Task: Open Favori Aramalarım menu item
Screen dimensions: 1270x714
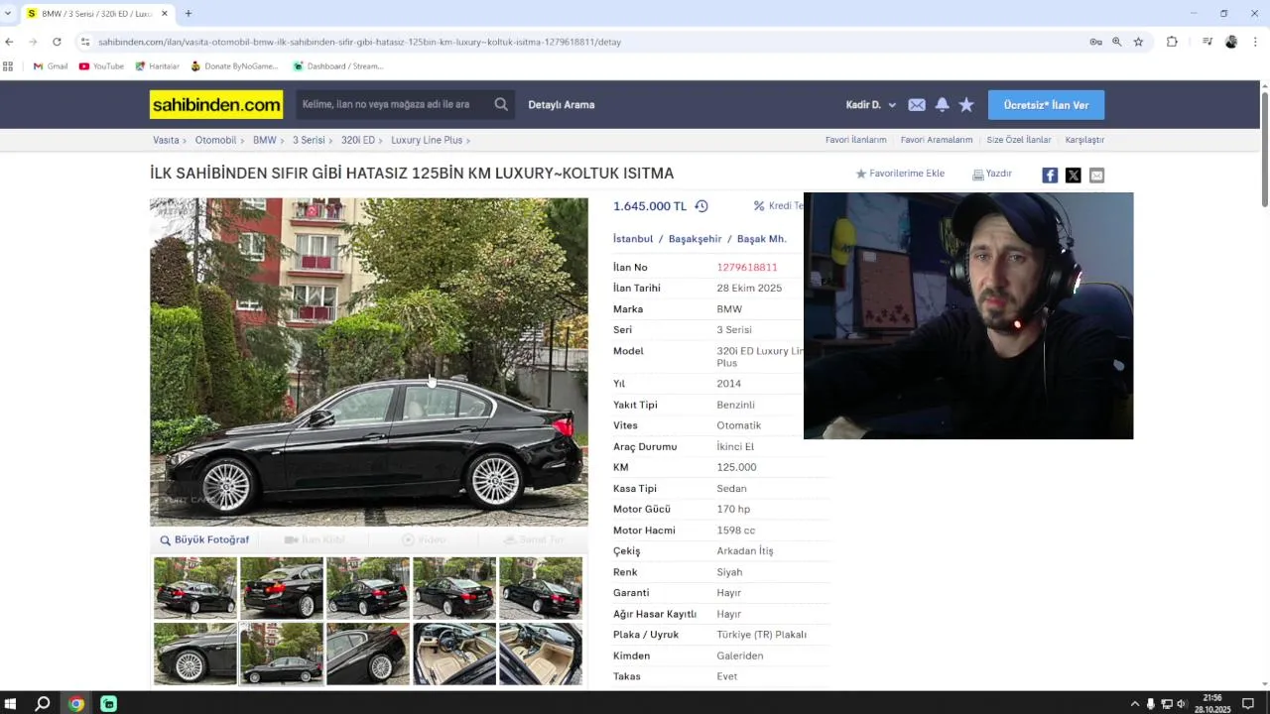Action: click(937, 140)
